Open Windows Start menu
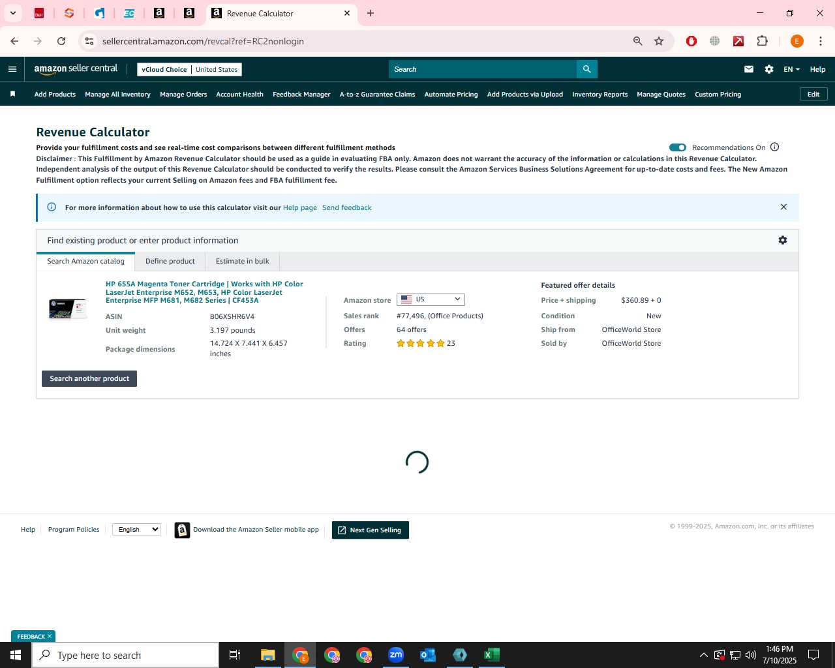The height and width of the screenshot is (668, 835). (16, 655)
